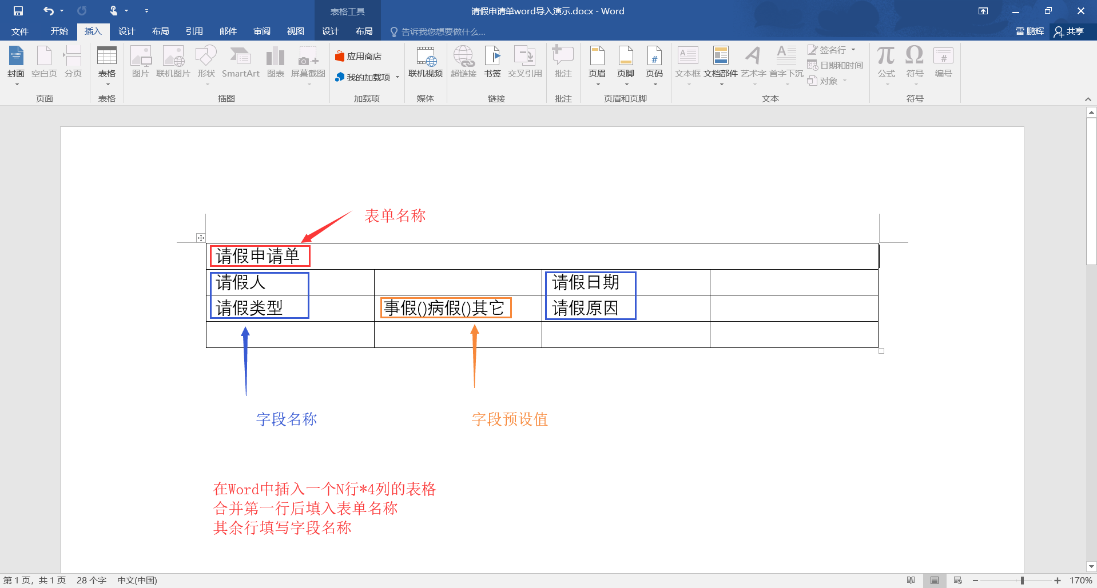Click the Undo arrow icon
Screen dimensions: 1097x588
click(x=49, y=11)
